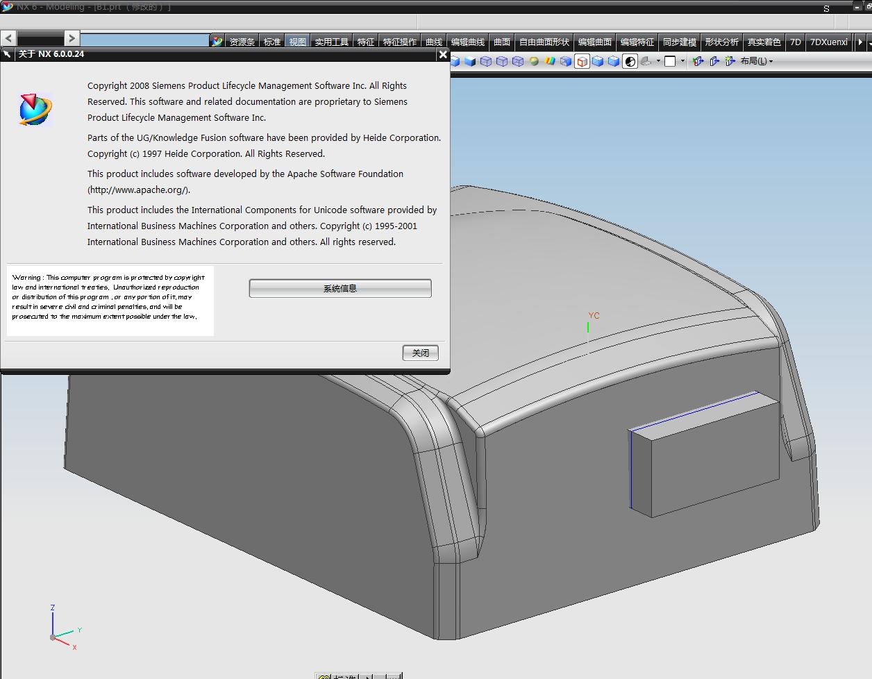This screenshot has width=872, height=679.
Task: Click the 关闭 button in About dialog
Action: (421, 353)
